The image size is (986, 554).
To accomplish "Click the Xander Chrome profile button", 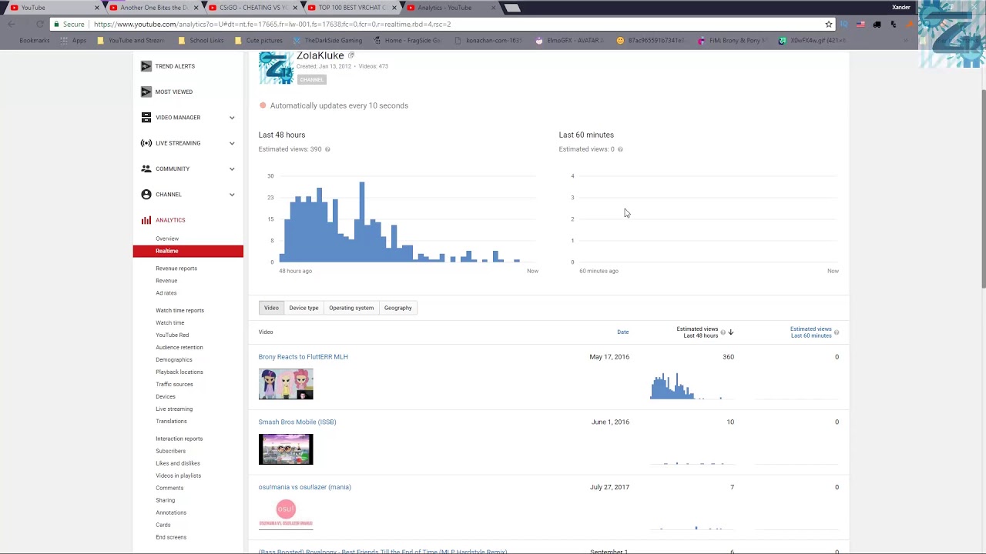I will tap(900, 8).
